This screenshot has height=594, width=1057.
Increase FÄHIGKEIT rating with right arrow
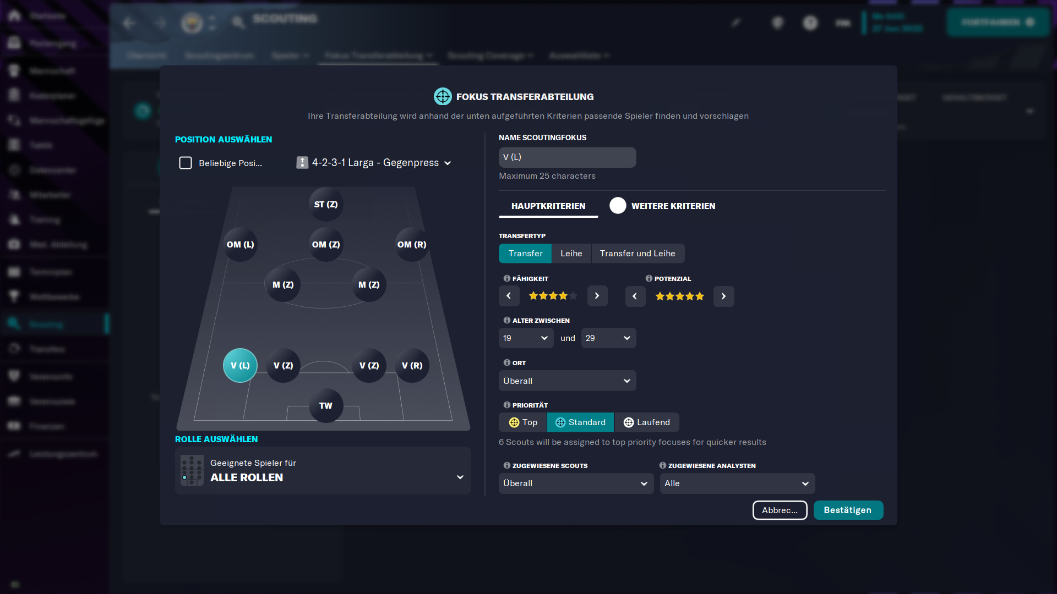[x=597, y=296]
